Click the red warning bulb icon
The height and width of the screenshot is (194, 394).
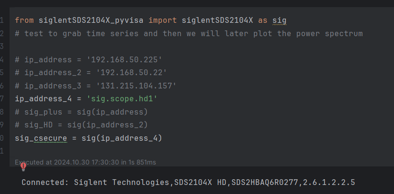[23, 167]
